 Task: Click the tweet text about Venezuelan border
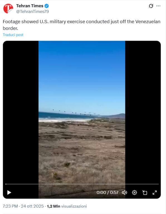pos(82,25)
